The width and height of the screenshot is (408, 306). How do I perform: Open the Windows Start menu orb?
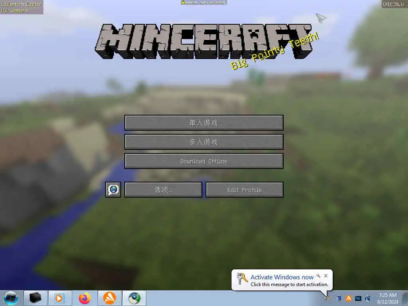(11, 298)
